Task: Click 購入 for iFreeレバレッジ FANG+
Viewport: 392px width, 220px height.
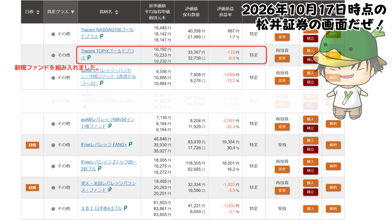Action: tap(310, 140)
